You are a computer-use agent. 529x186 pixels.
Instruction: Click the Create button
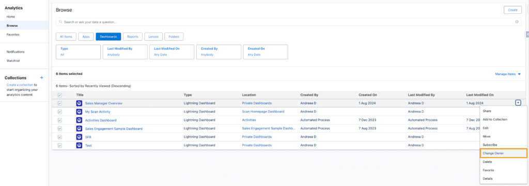click(x=512, y=10)
